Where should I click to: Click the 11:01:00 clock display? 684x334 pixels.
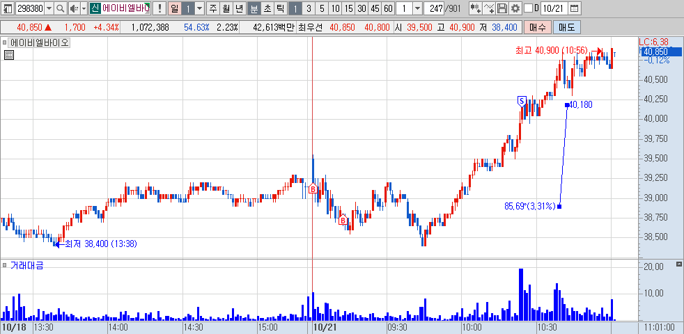point(660,327)
